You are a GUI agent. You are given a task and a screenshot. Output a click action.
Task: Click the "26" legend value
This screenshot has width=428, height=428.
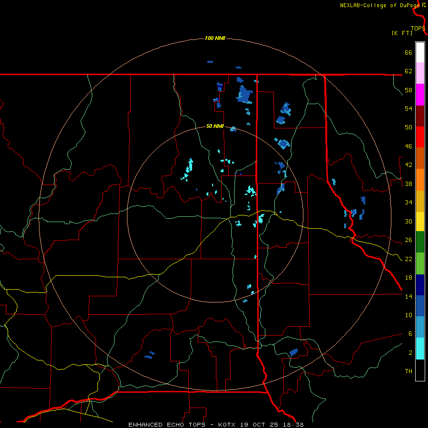pyautogui.click(x=409, y=240)
